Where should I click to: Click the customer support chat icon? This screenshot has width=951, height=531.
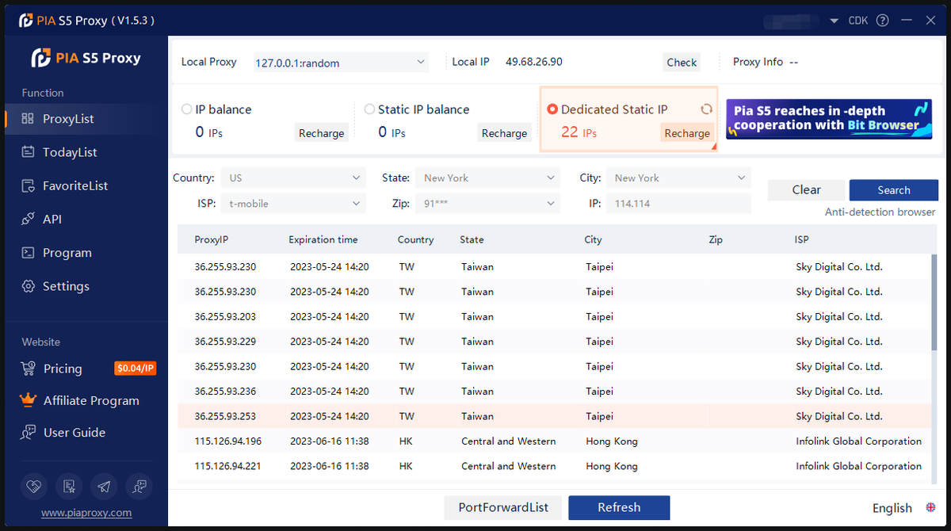click(139, 486)
